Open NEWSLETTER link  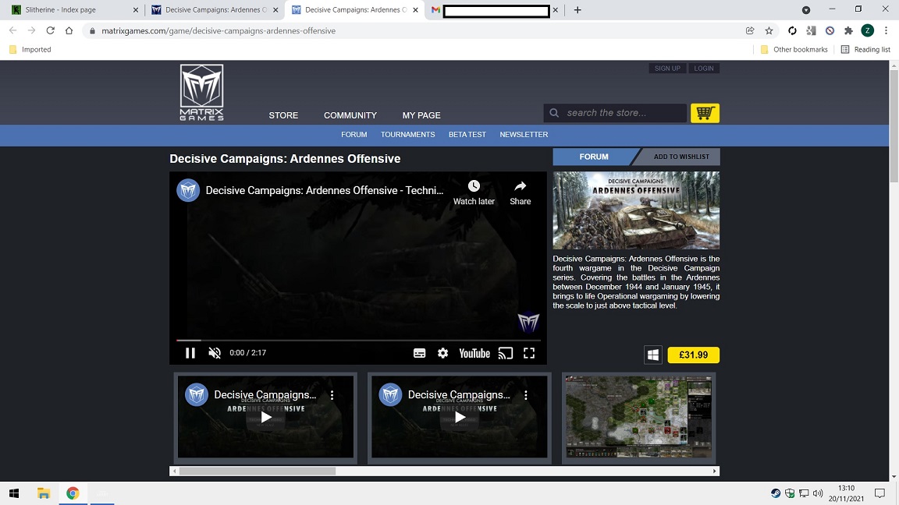(x=524, y=135)
